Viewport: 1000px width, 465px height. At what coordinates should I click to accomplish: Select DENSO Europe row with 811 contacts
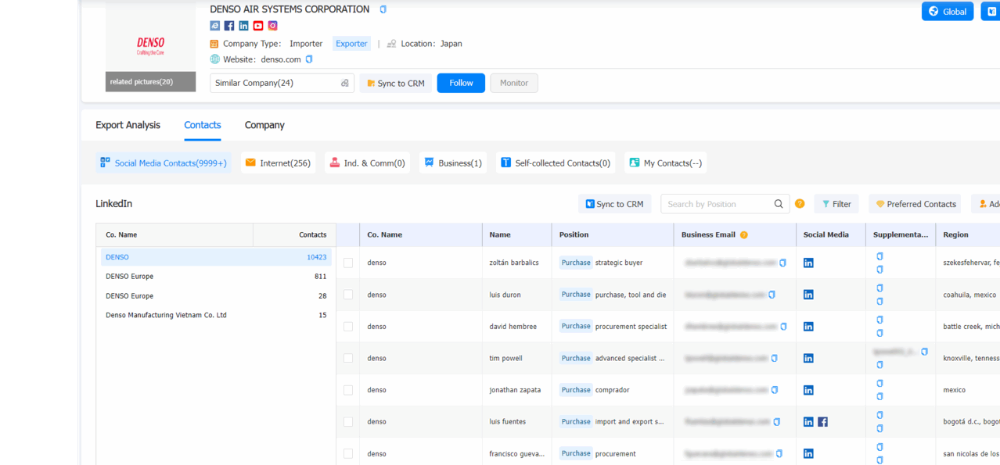tap(216, 277)
